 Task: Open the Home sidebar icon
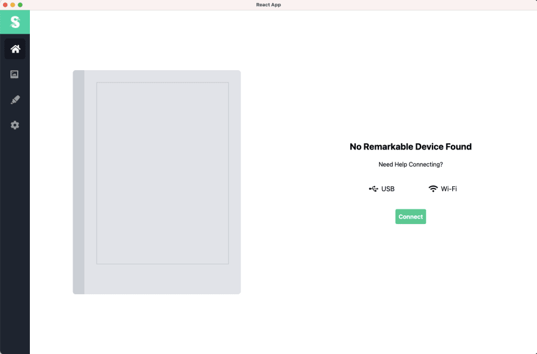point(15,49)
